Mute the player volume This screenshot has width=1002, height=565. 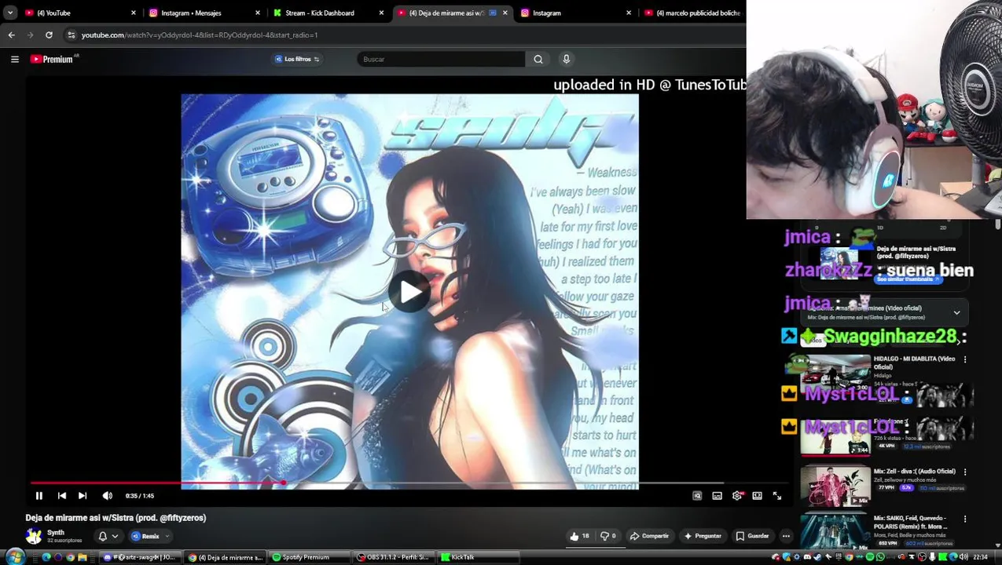tap(108, 496)
